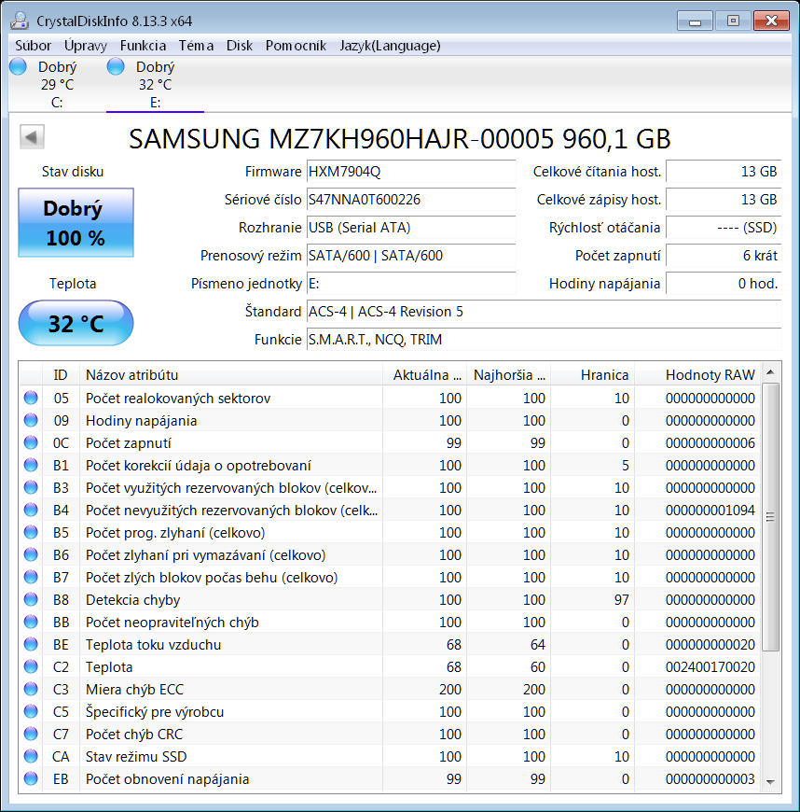The height and width of the screenshot is (812, 800).
Task: Click the 32 °C temperature indicator
Action: click(x=76, y=322)
